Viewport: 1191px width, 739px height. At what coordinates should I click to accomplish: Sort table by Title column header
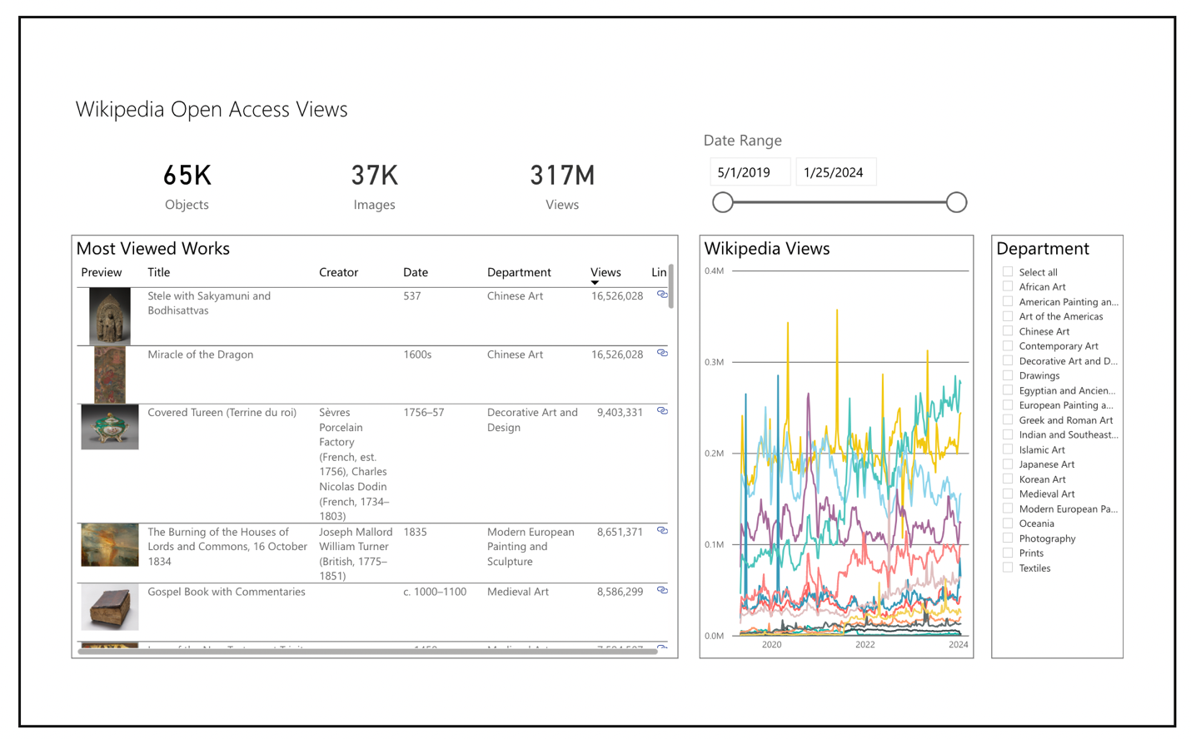(x=158, y=272)
